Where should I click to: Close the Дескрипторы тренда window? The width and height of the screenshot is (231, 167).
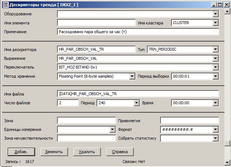coord(227,5)
